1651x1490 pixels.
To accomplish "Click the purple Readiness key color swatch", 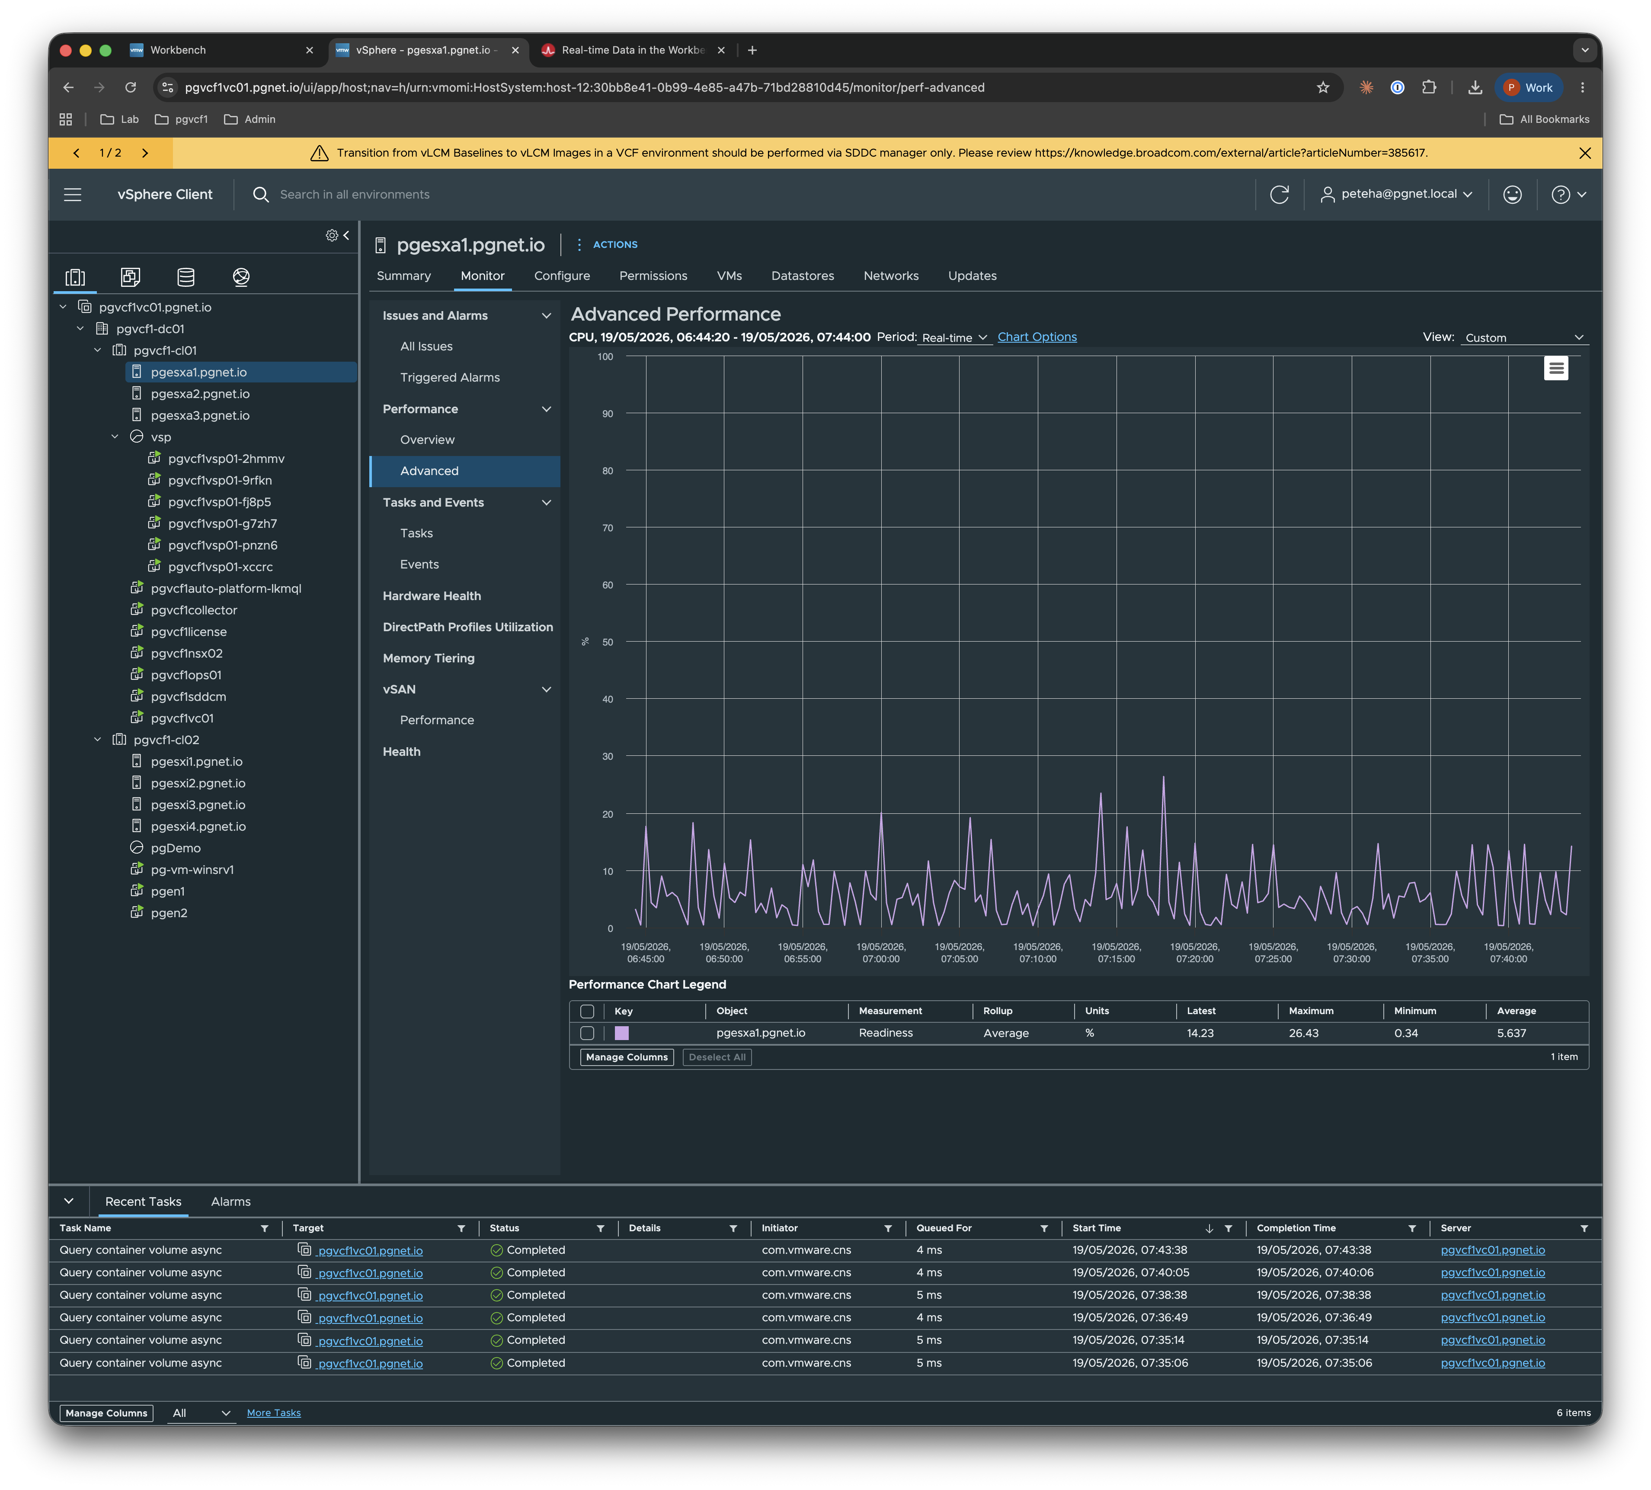I will pyautogui.click(x=622, y=1034).
